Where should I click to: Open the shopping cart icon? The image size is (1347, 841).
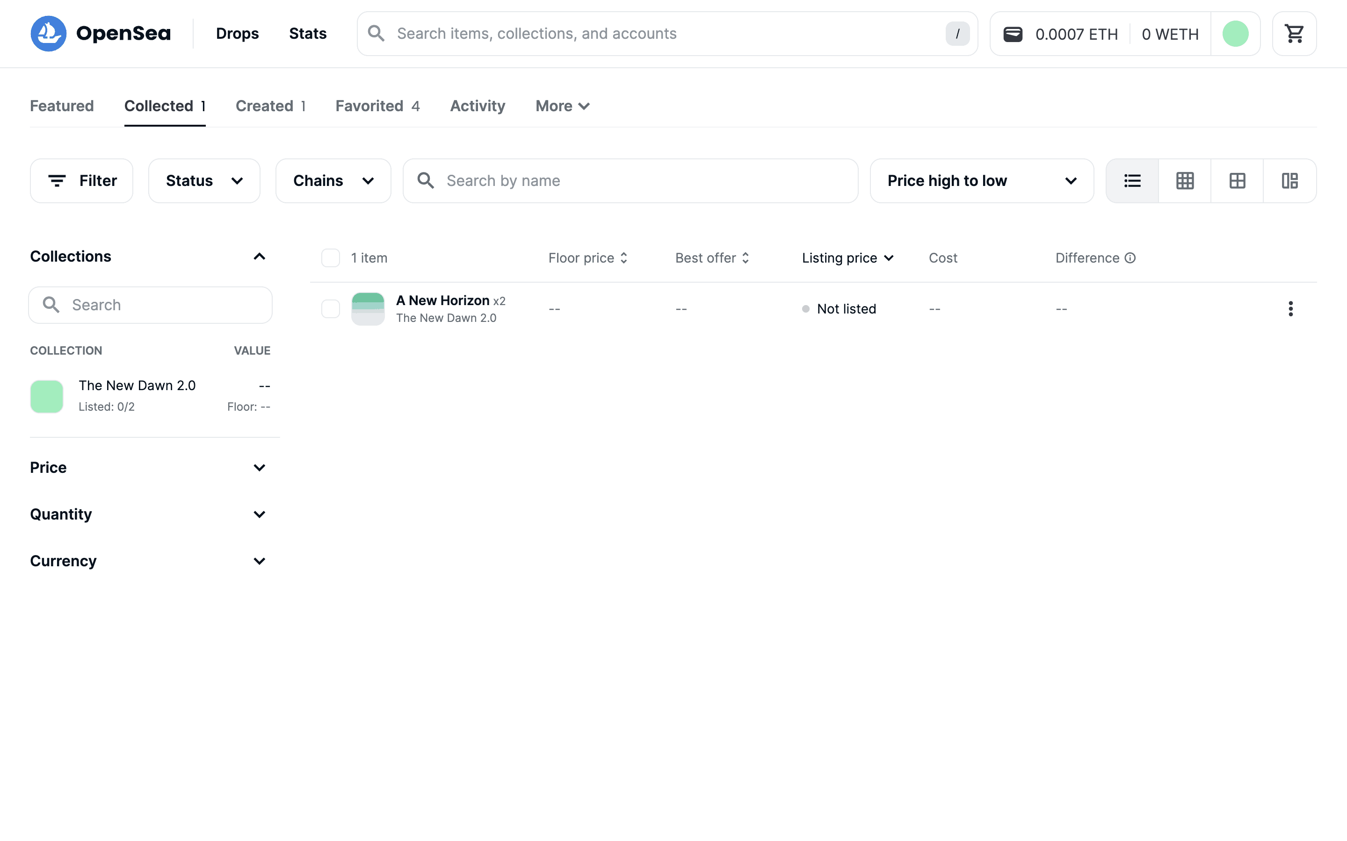pyautogui.click(x=1294, y=34)
